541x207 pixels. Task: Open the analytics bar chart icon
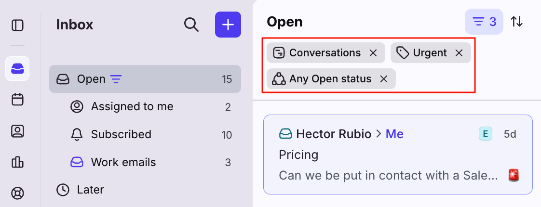(17, 162)
